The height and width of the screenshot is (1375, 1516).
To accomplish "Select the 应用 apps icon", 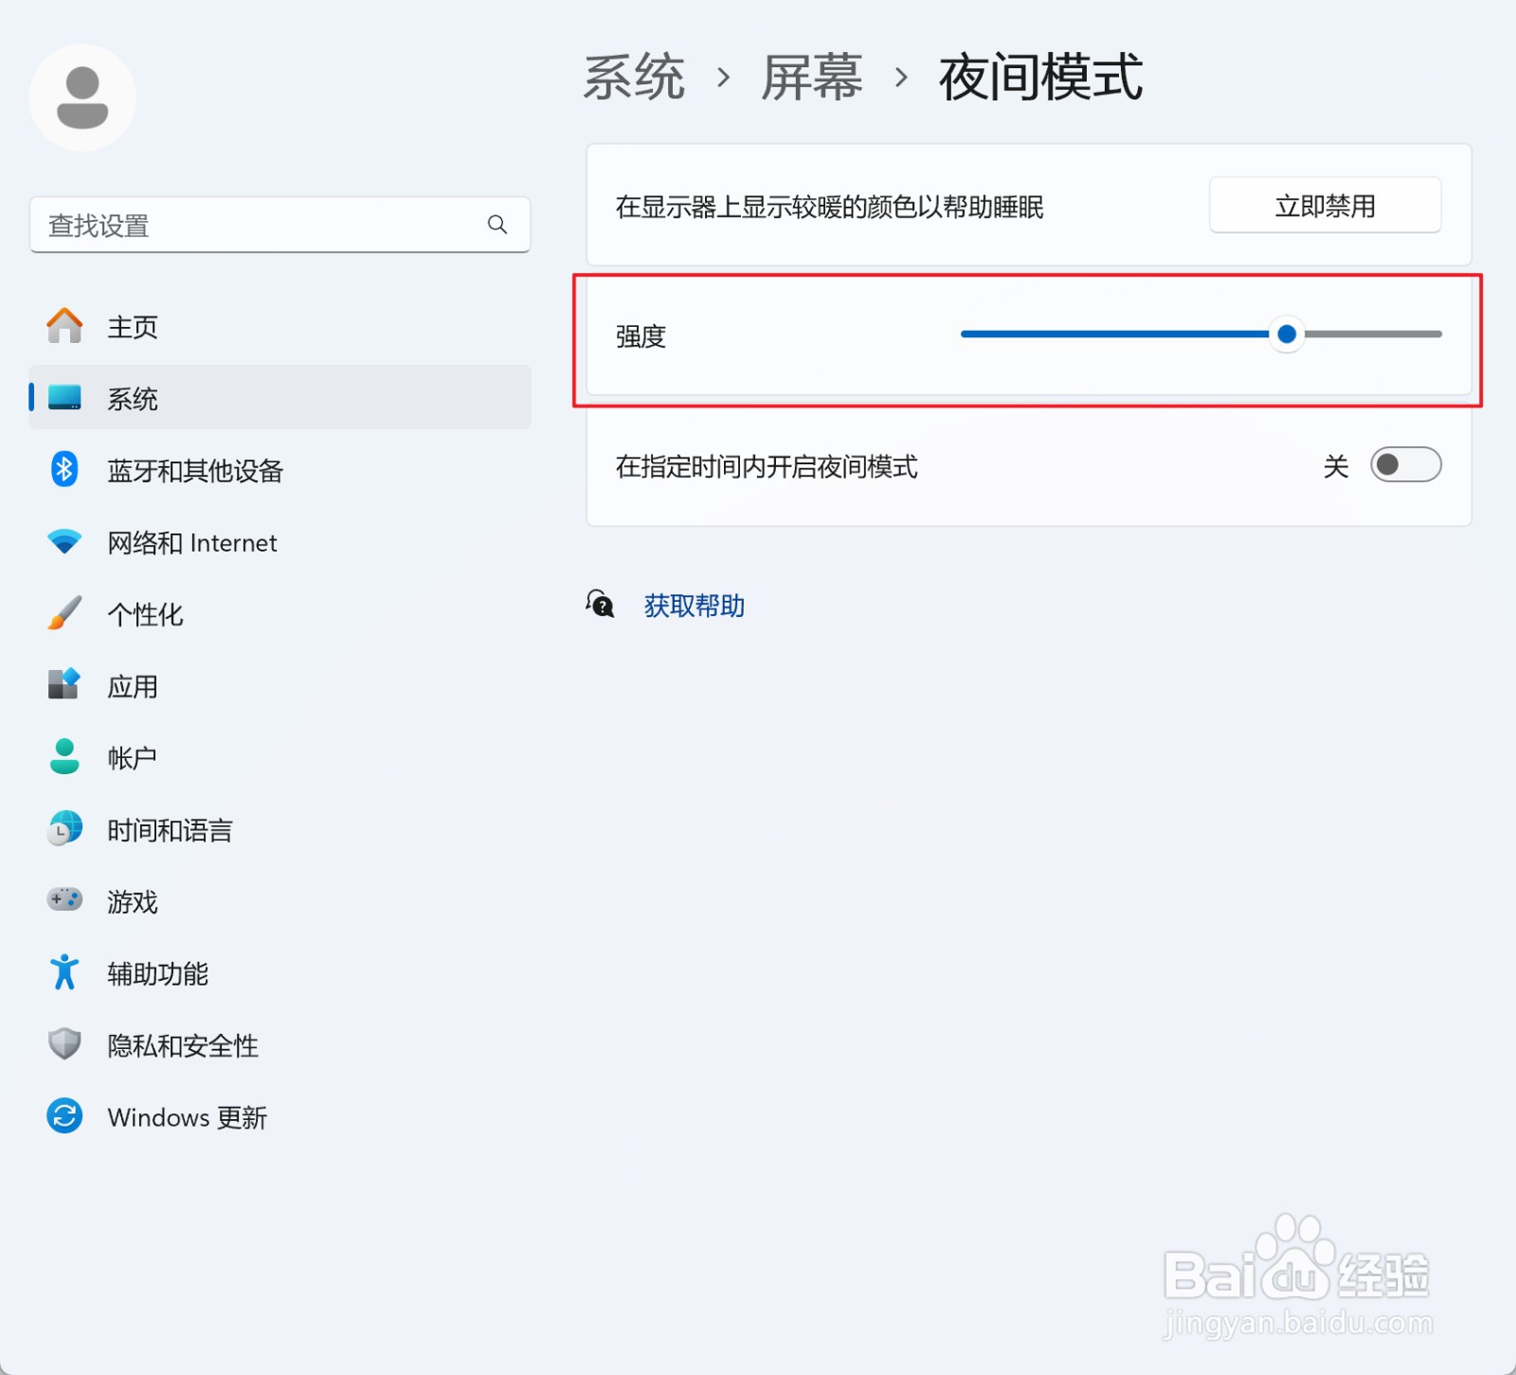I will coord(63,685).
